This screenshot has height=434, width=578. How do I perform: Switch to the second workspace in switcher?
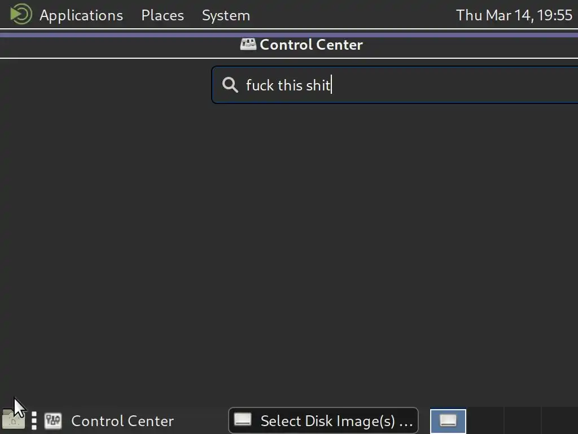[485, 421]
